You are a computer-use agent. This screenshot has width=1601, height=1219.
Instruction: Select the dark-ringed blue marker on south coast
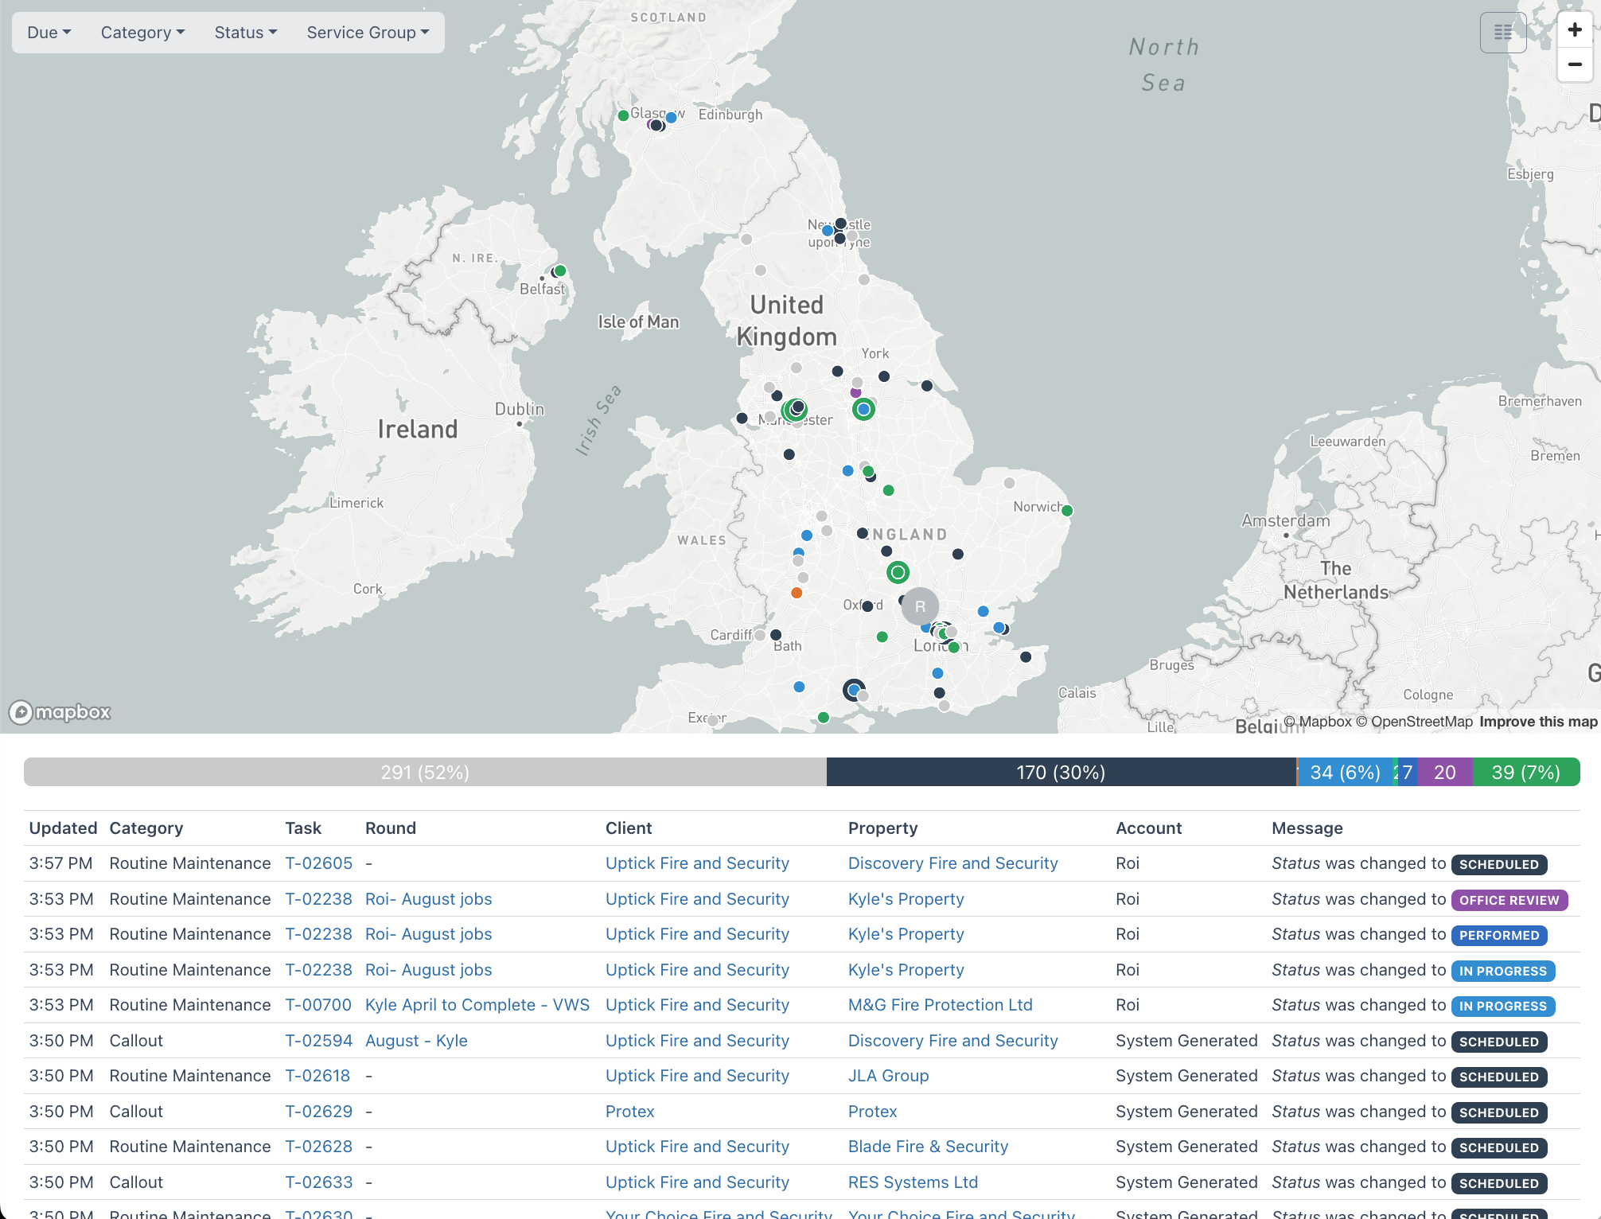854,690
